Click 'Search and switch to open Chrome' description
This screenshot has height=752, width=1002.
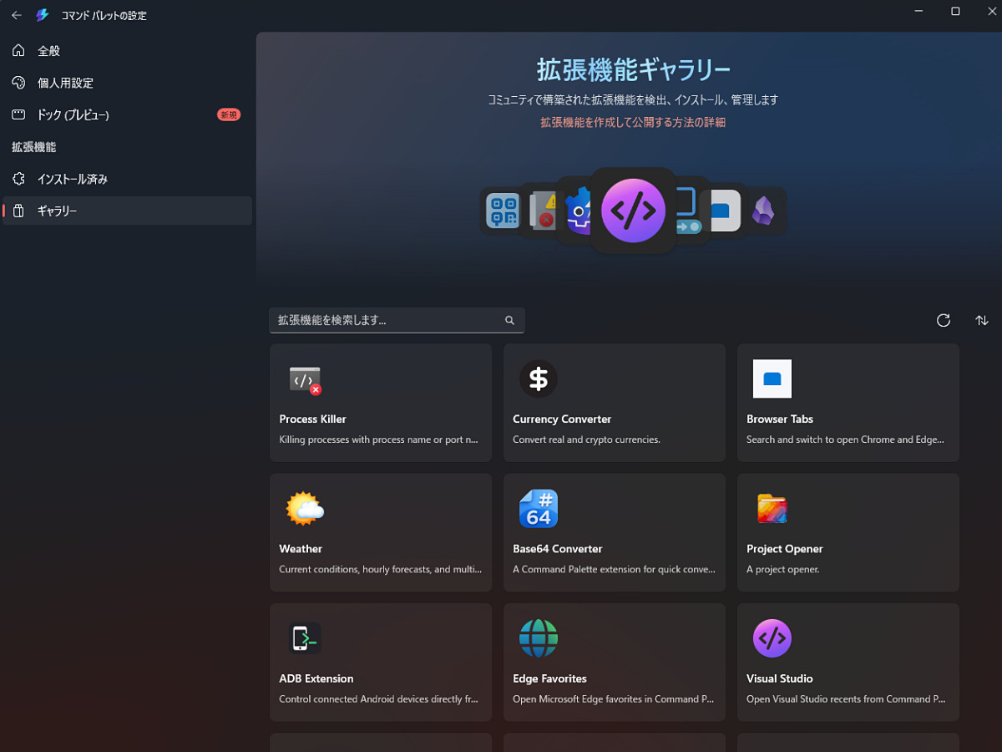[846, 440]
